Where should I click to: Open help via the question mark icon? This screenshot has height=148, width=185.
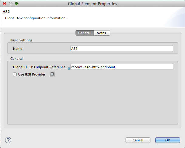tap(8, 140)
